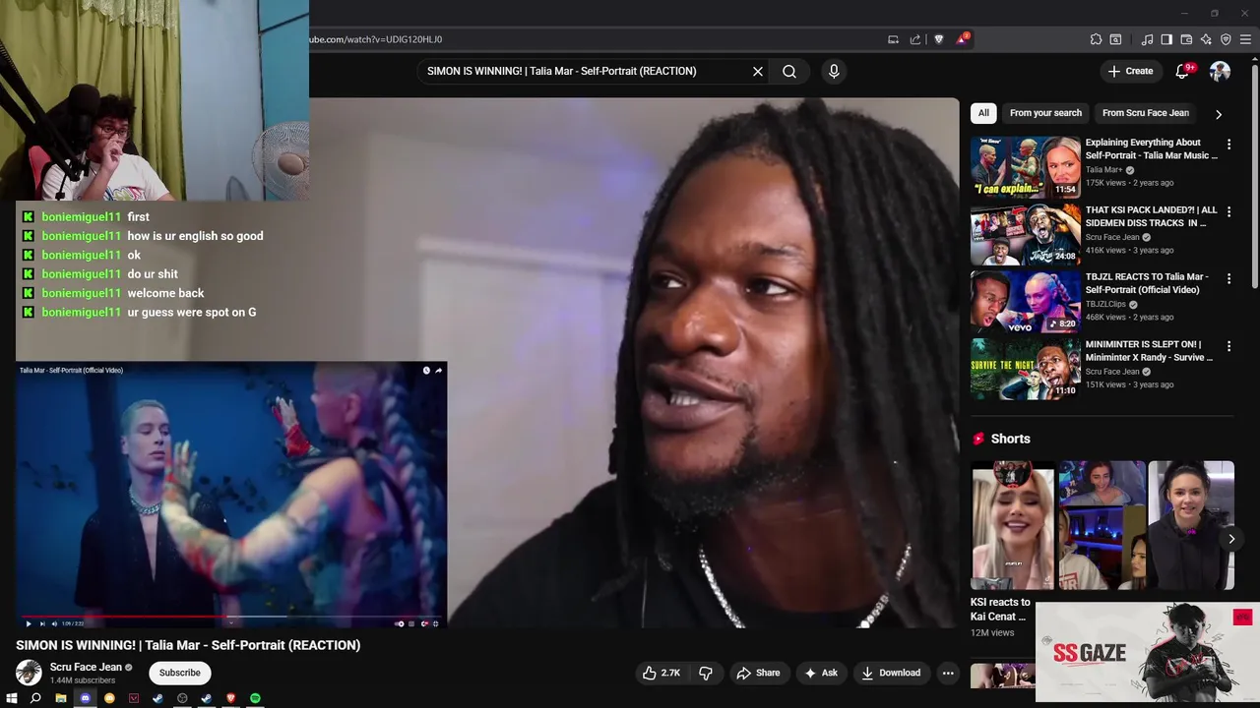Toggle autoplay switch in player
This screenshot has height=708, width=1260.
(x=400, y=623)
